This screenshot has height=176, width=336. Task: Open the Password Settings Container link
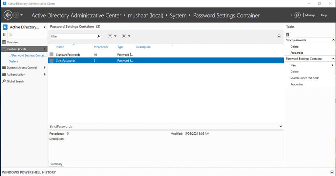click(27, 55)
